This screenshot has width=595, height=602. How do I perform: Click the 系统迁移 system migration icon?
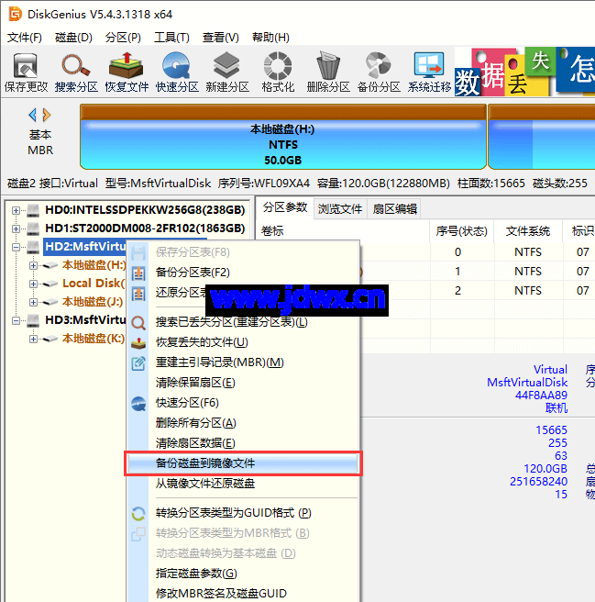point(429,72)
